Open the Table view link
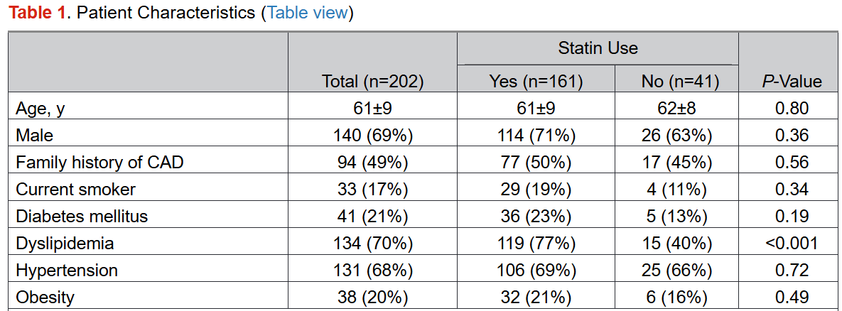This screenshot has width=842, height=311. pyautogui.click(x=307, y=13)
